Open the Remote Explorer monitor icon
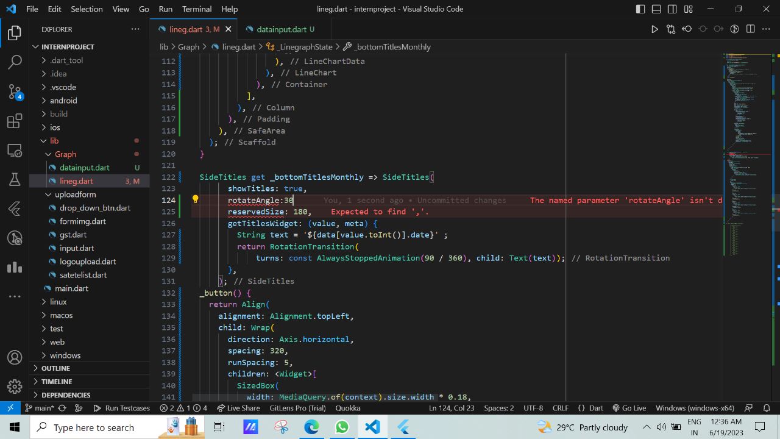Screen dimensions: 780x439 [15, 151]
